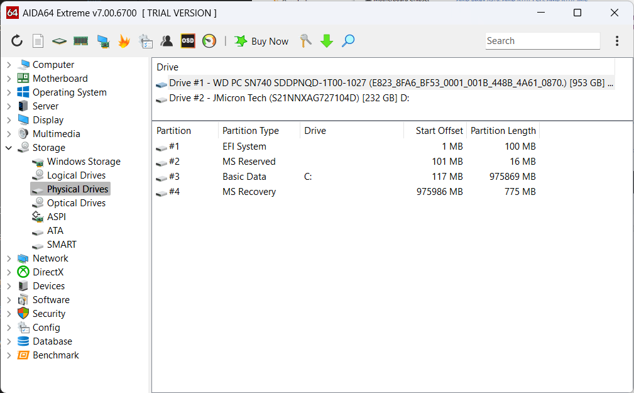Select the Network tree item
634x393 pixels.
tap(50, 258)
